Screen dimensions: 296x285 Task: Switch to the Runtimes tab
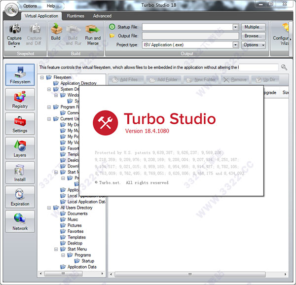point(75,16)
